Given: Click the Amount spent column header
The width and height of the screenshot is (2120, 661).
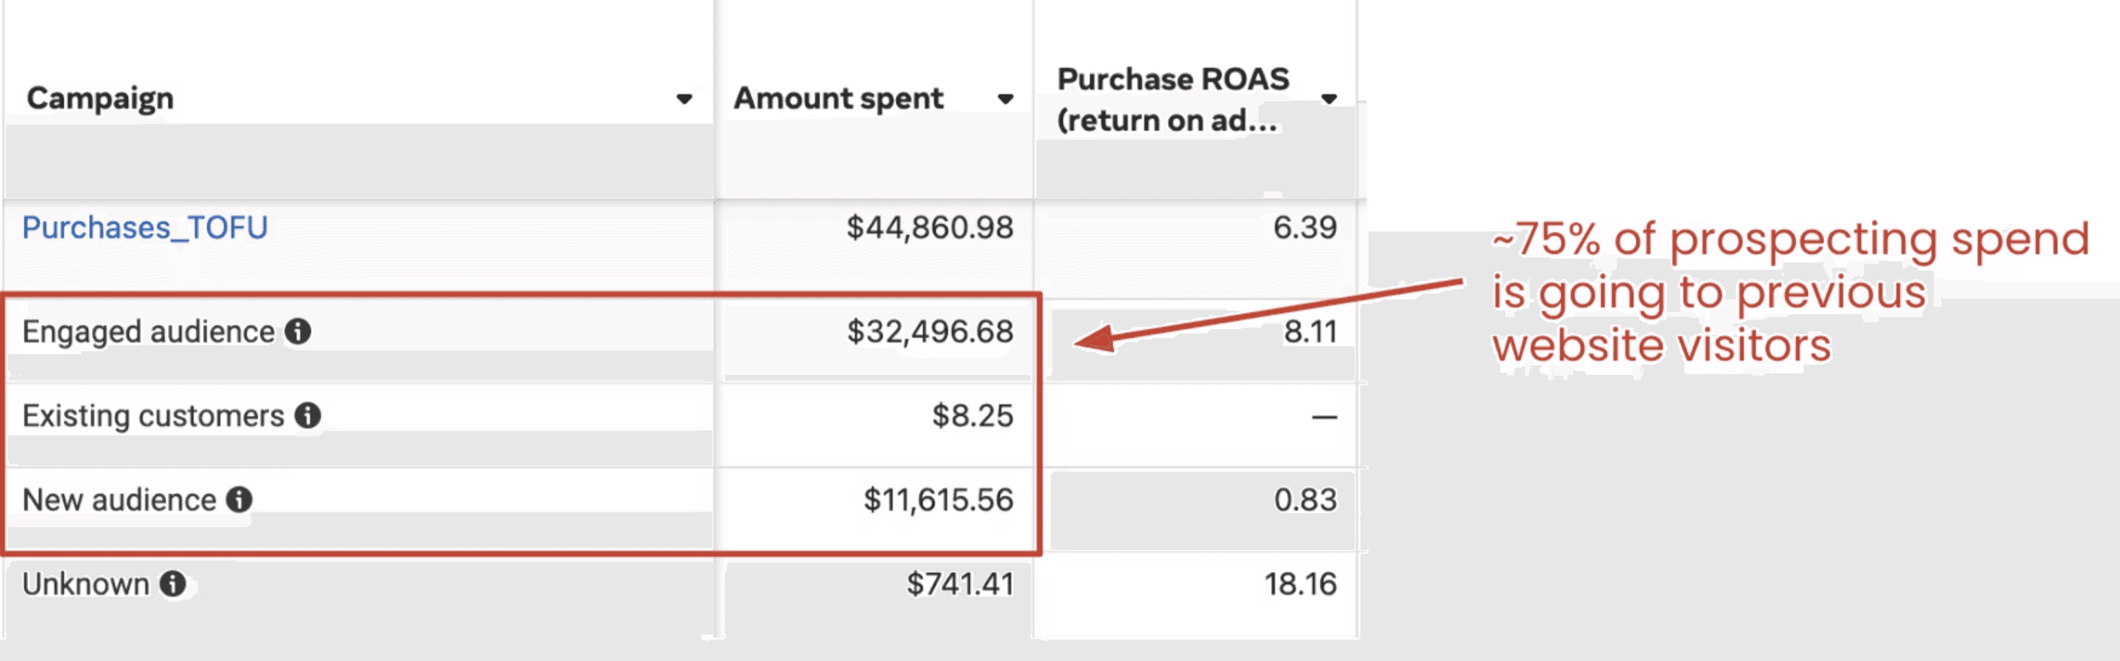Looking at the screenshot, I should coord(838,98).
